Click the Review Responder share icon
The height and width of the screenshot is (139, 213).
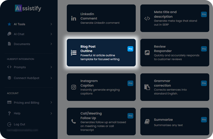147,52
